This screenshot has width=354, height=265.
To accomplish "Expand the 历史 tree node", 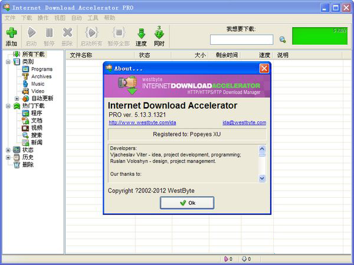I will tap(8, 157).
